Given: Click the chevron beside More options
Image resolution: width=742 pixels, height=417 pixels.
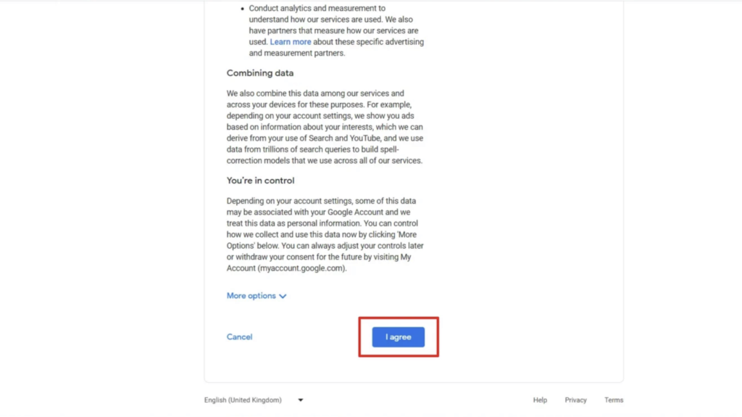Looking at the screenshot, I should [x=283, y=296].
